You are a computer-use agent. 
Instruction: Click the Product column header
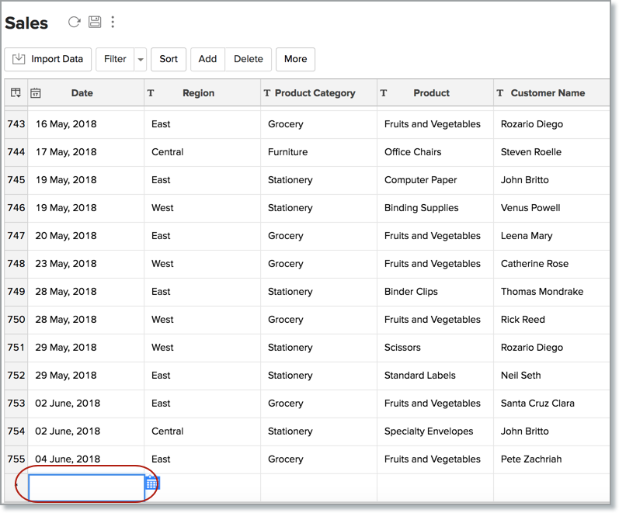[431, 93]
